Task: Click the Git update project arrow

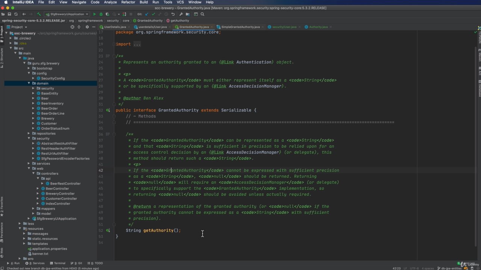Action: (147, 14)
